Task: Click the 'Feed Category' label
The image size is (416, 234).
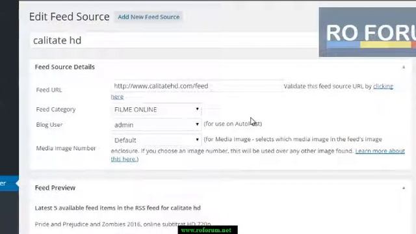Action: (x=56, y=109)
